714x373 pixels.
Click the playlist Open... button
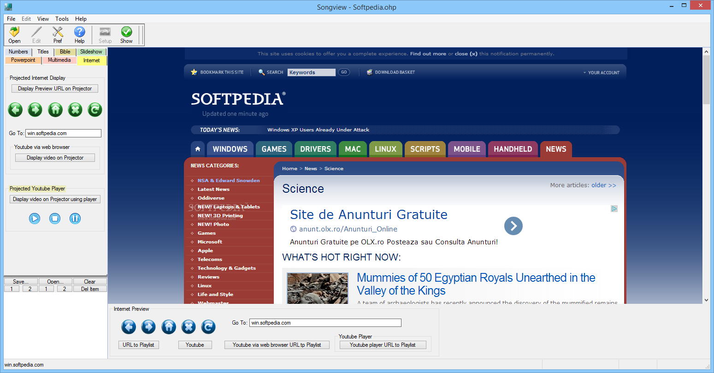55,281
